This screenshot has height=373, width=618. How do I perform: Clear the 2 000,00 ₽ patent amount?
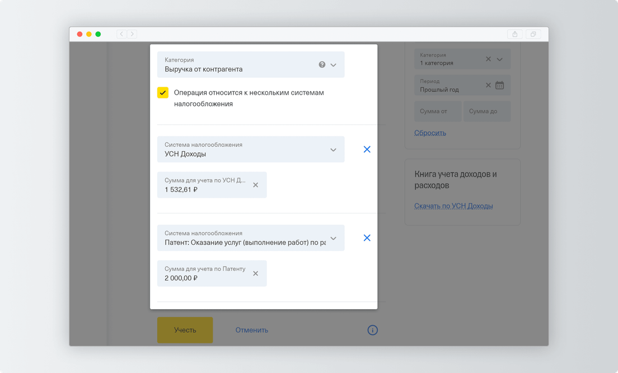tap(255, 273)
